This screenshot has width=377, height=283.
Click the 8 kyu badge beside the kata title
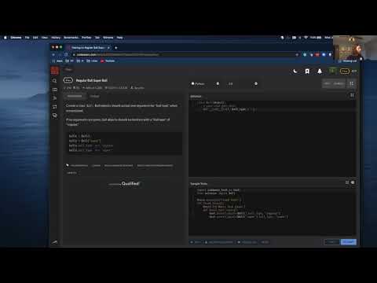click(x=68, y=80)
